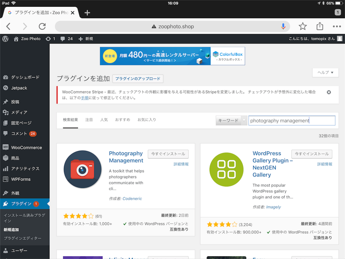Focus the plugin search field
The image size is (345, 259).
click(x=292, y=120)
